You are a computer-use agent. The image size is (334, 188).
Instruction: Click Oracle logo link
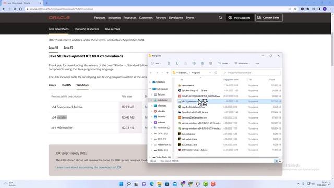[59, 18]
